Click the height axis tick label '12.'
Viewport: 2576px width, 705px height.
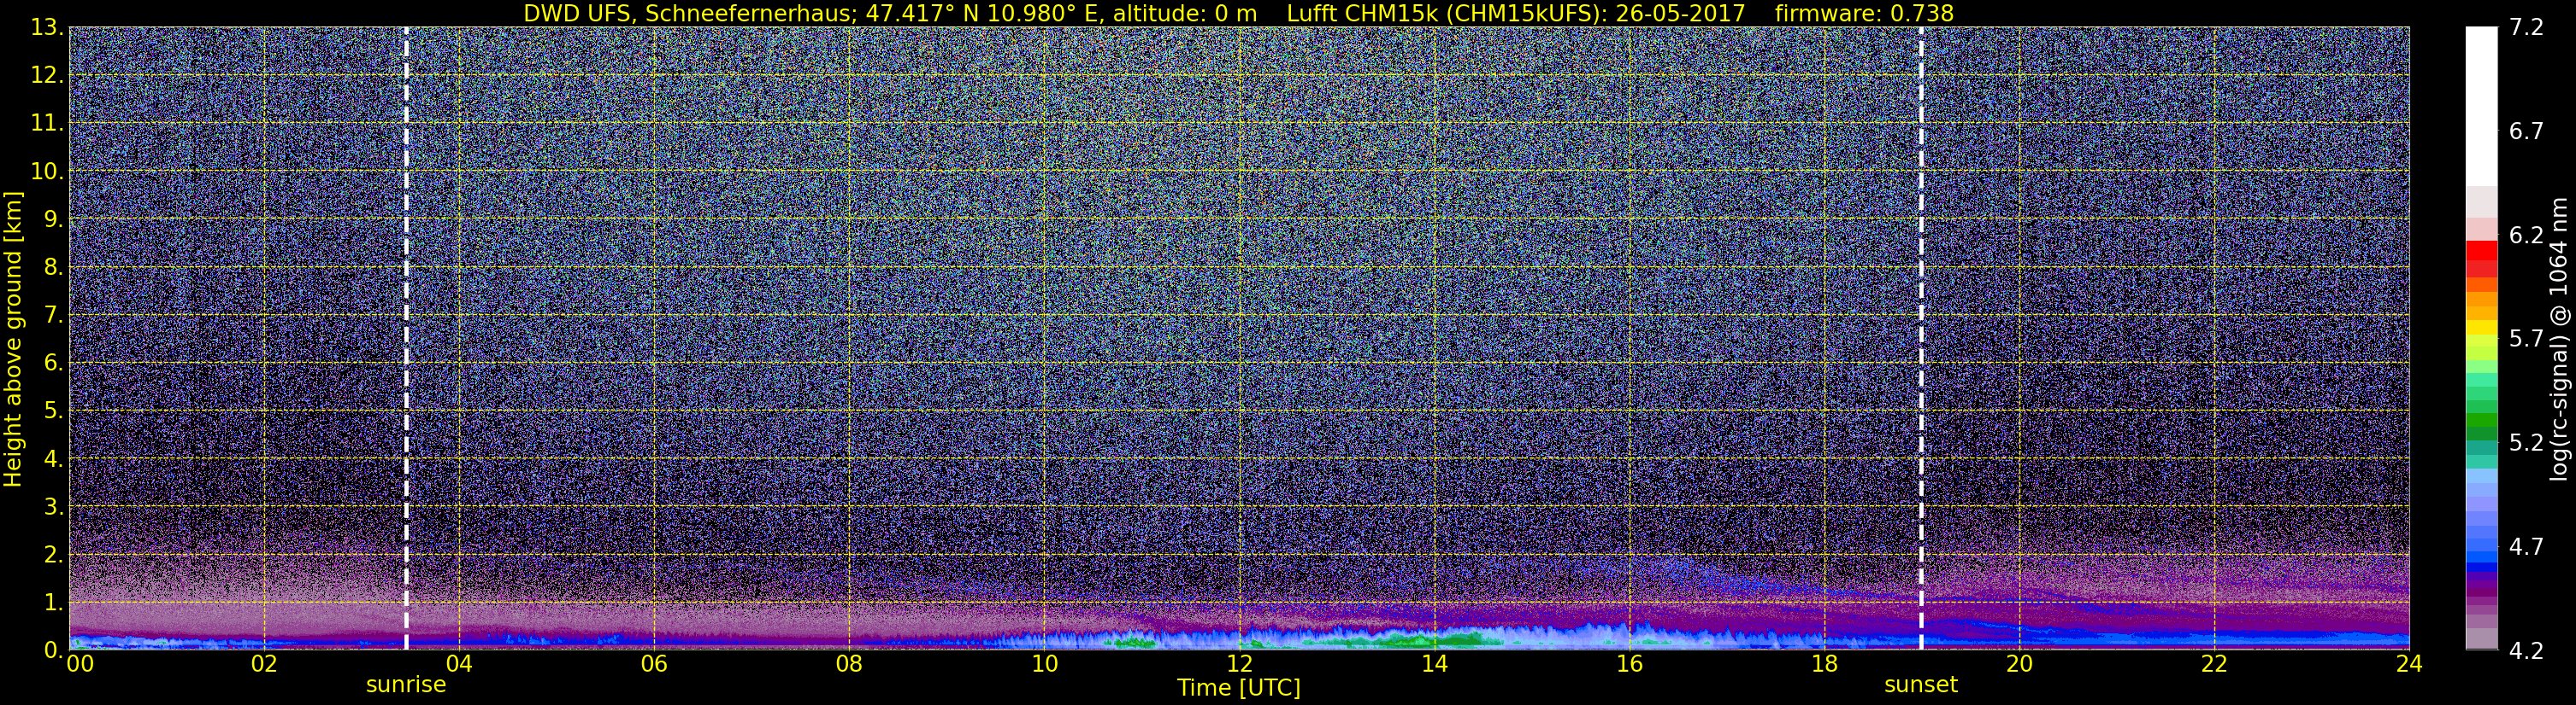coord(47,75)
